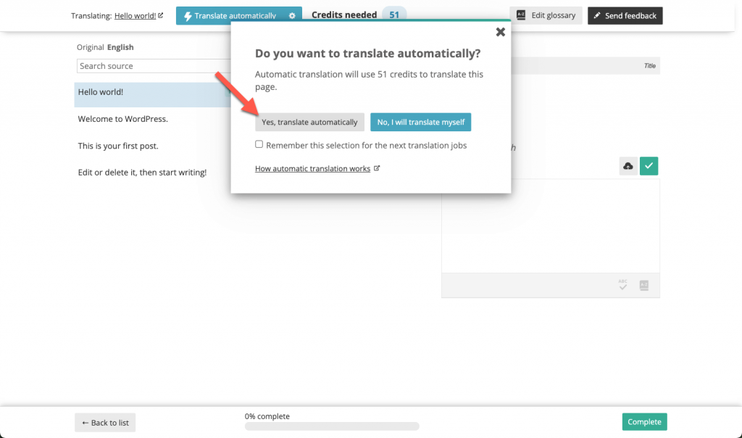Run the ABC spellcheck icon
The image size is (742, 438).
tap(622, 285)
